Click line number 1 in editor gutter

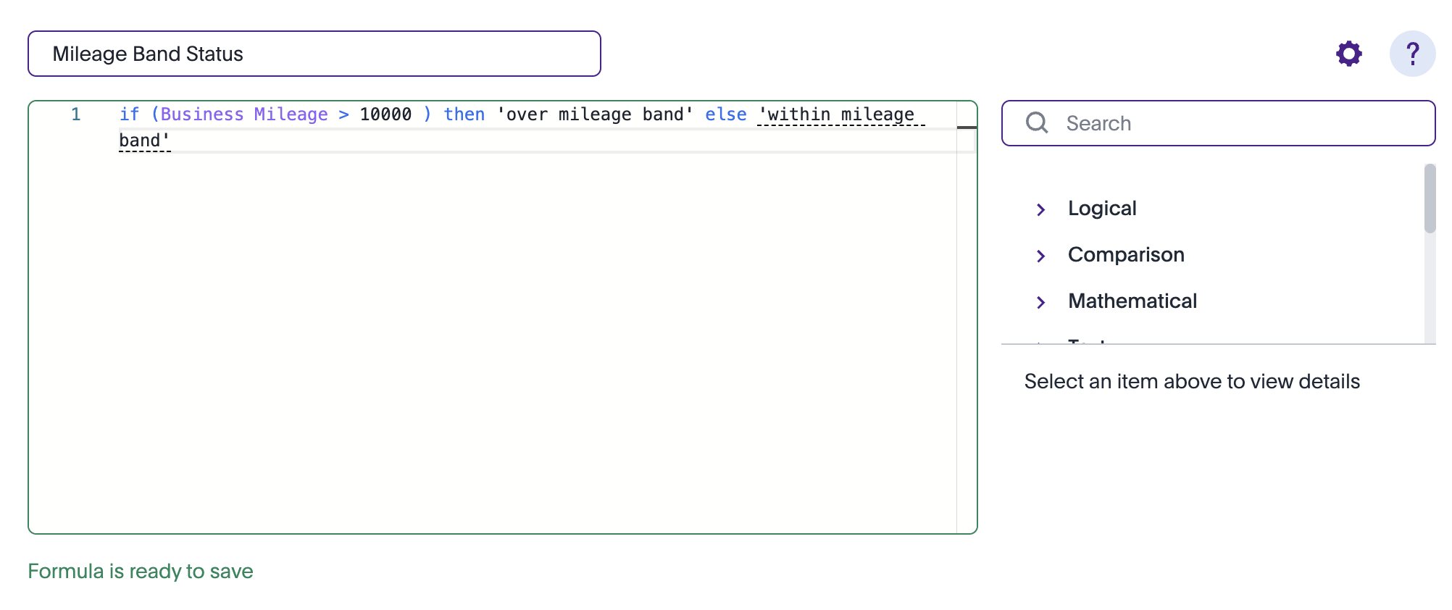(x=75, y=114)
